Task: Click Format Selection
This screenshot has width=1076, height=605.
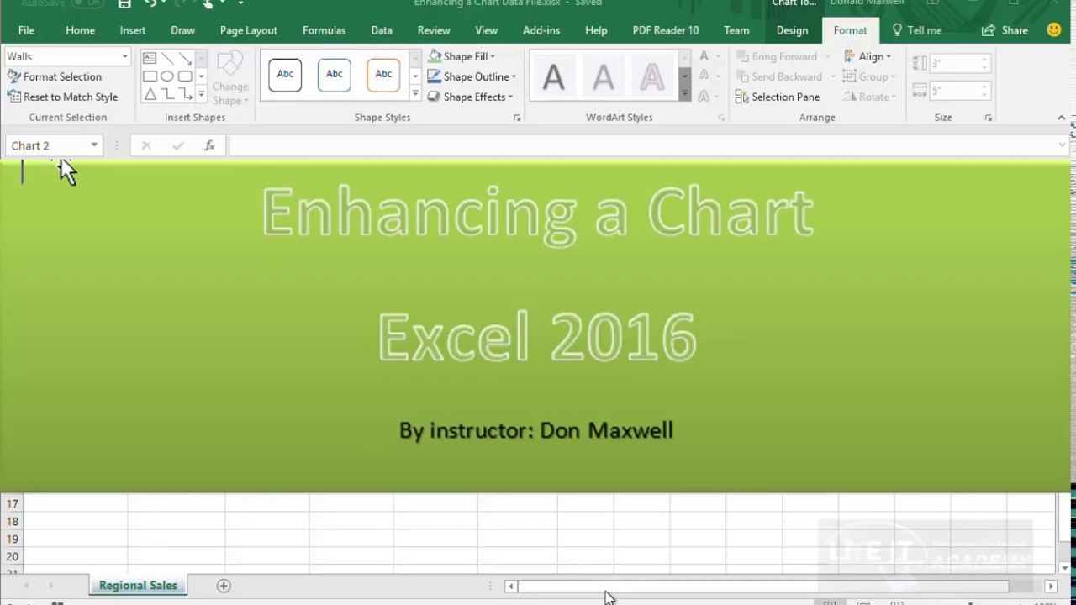Action: pyautogui.click(x=55, y=76)
